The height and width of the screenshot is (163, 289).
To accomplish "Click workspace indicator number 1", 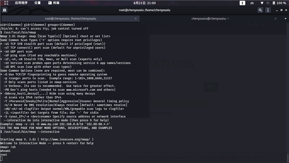I will (x=242, y=3).
